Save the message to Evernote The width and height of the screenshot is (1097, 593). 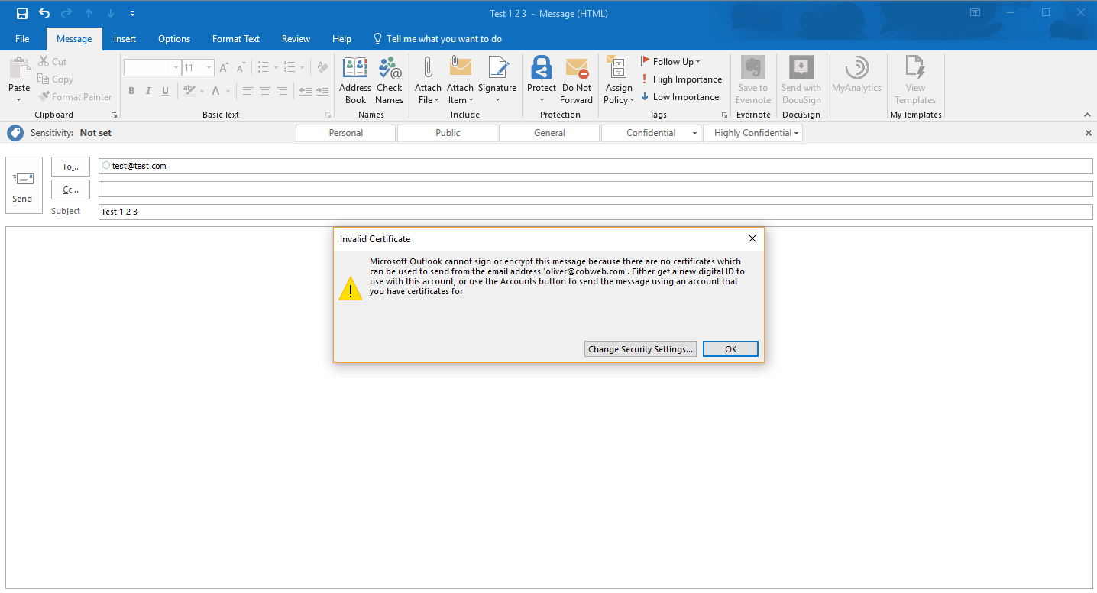pyautogui.click(x=752, y=79)
